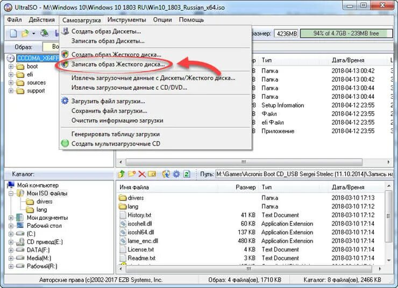Click the CCCOMA_X64FF disc icon in tree
This screenshot has height=288, width=398.
coord(10,59)
